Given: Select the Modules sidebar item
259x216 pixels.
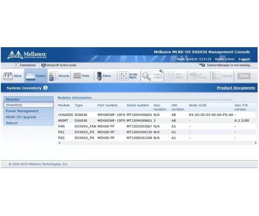Looking at the screenshot, I should pyautogui.click(x=28, y=99).
